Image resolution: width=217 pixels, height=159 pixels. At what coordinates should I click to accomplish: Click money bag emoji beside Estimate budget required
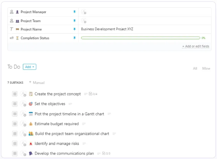click(31, 124)
